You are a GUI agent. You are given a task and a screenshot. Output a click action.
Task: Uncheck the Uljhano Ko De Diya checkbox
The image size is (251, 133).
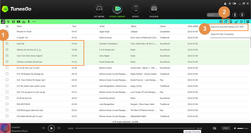coord(7,50)
